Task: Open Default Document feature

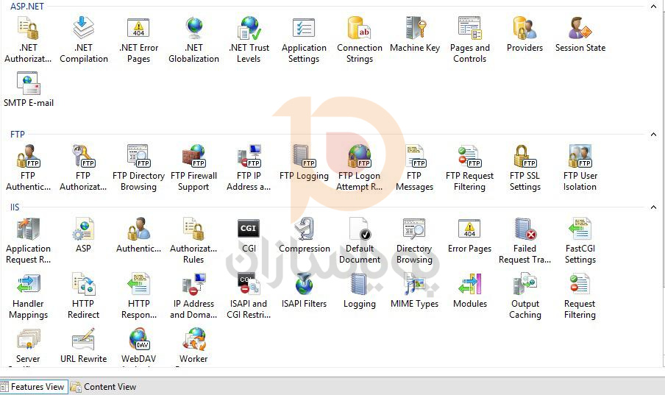Action: coord(360,241)
